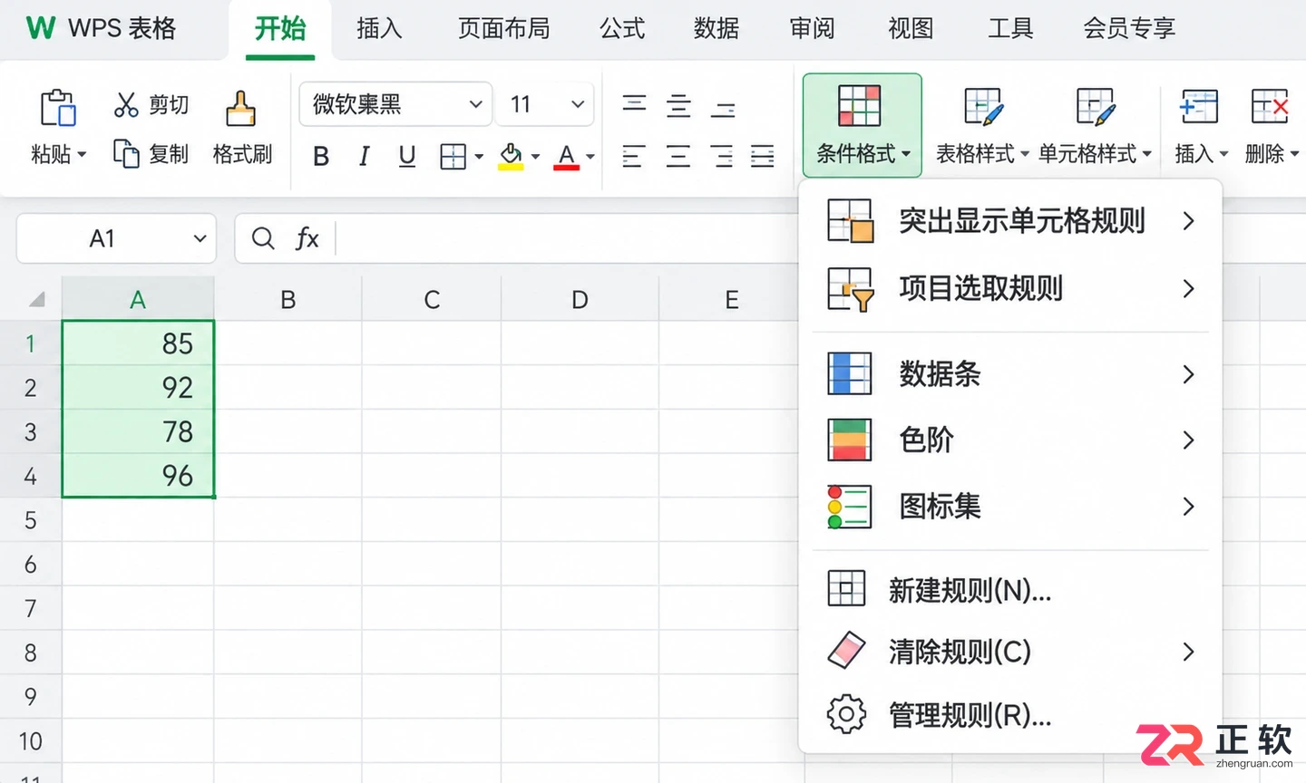Screen dimensions: 1306x783
Task: Align text right
Action: 722,157
